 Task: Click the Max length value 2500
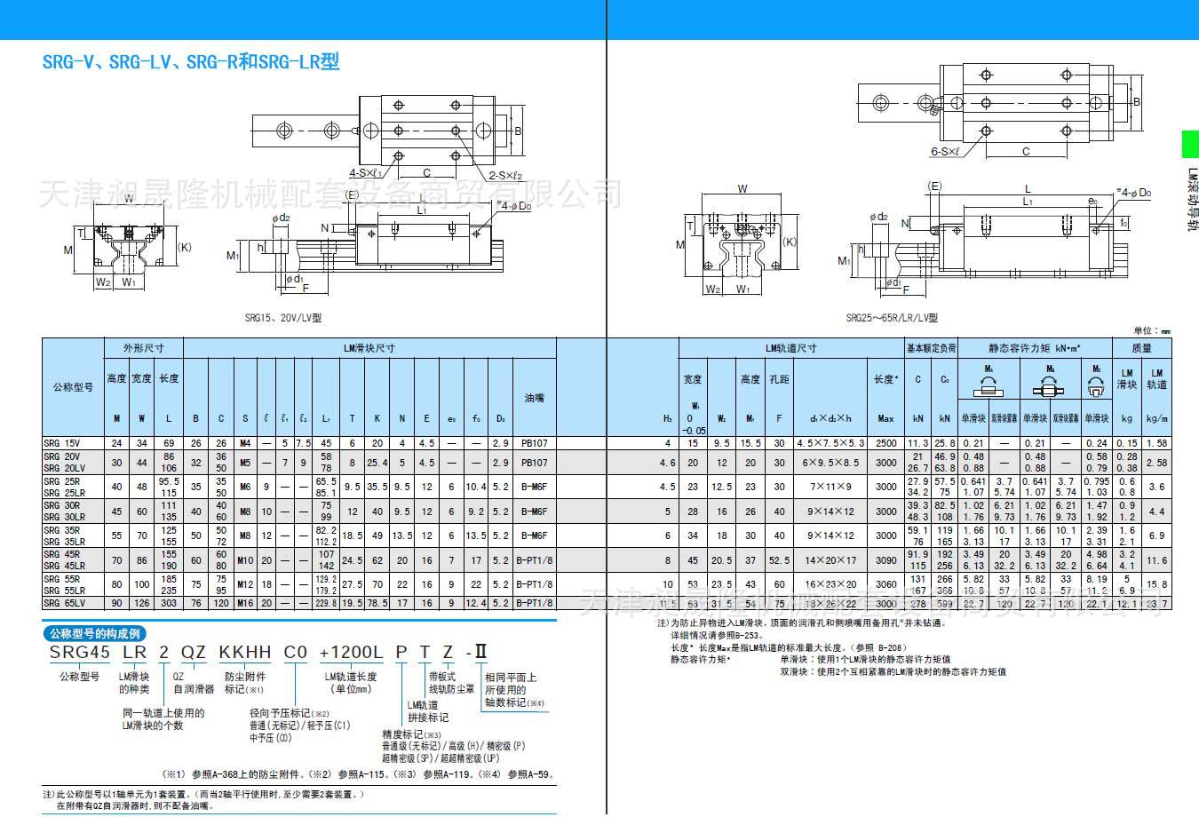click(x=885, y=442)
